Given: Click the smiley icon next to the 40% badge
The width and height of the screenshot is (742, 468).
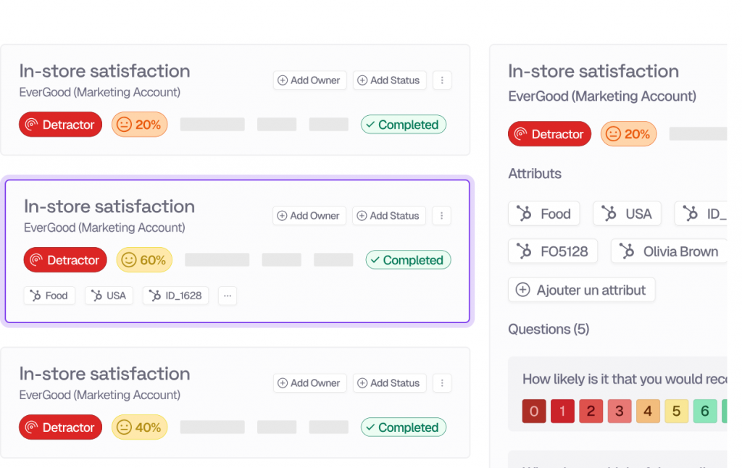Looking at the screenshot, I should 123,427.
